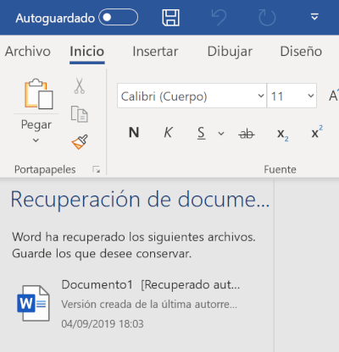Toggle strikethrough ab button

point(247,134)
